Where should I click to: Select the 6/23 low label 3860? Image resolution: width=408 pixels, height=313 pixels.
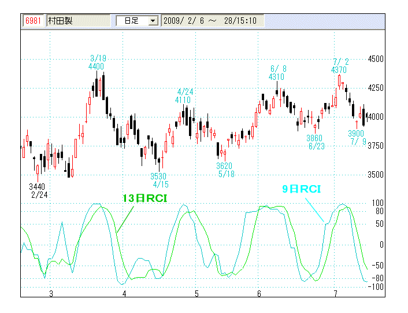tap(314, 138)
